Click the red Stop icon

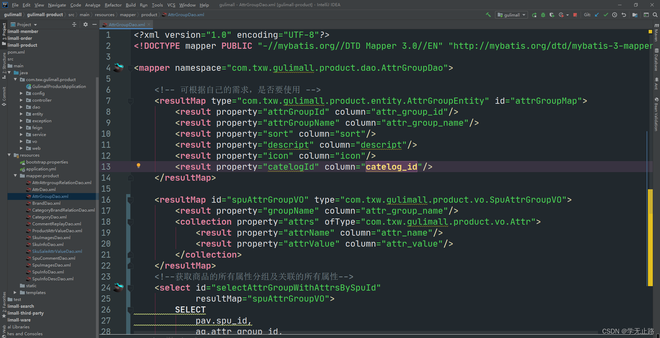click(575, 15)
